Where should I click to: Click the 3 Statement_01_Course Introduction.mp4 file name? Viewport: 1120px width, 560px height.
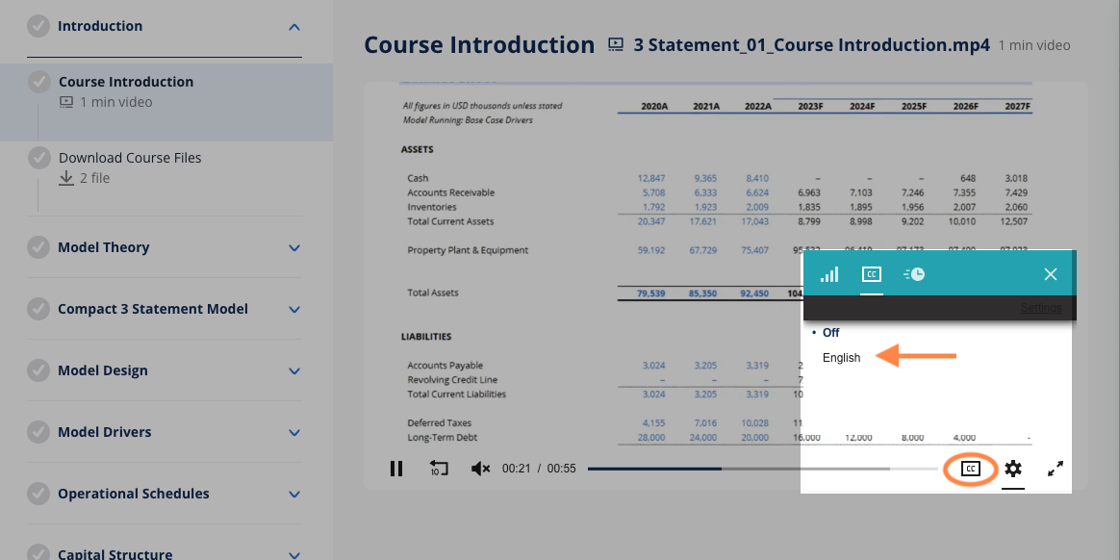811,45
